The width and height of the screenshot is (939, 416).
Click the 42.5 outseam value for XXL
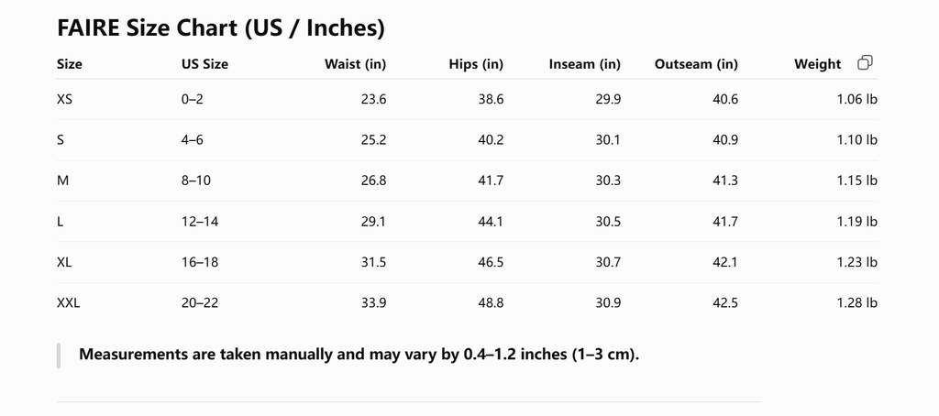[725, 303]
